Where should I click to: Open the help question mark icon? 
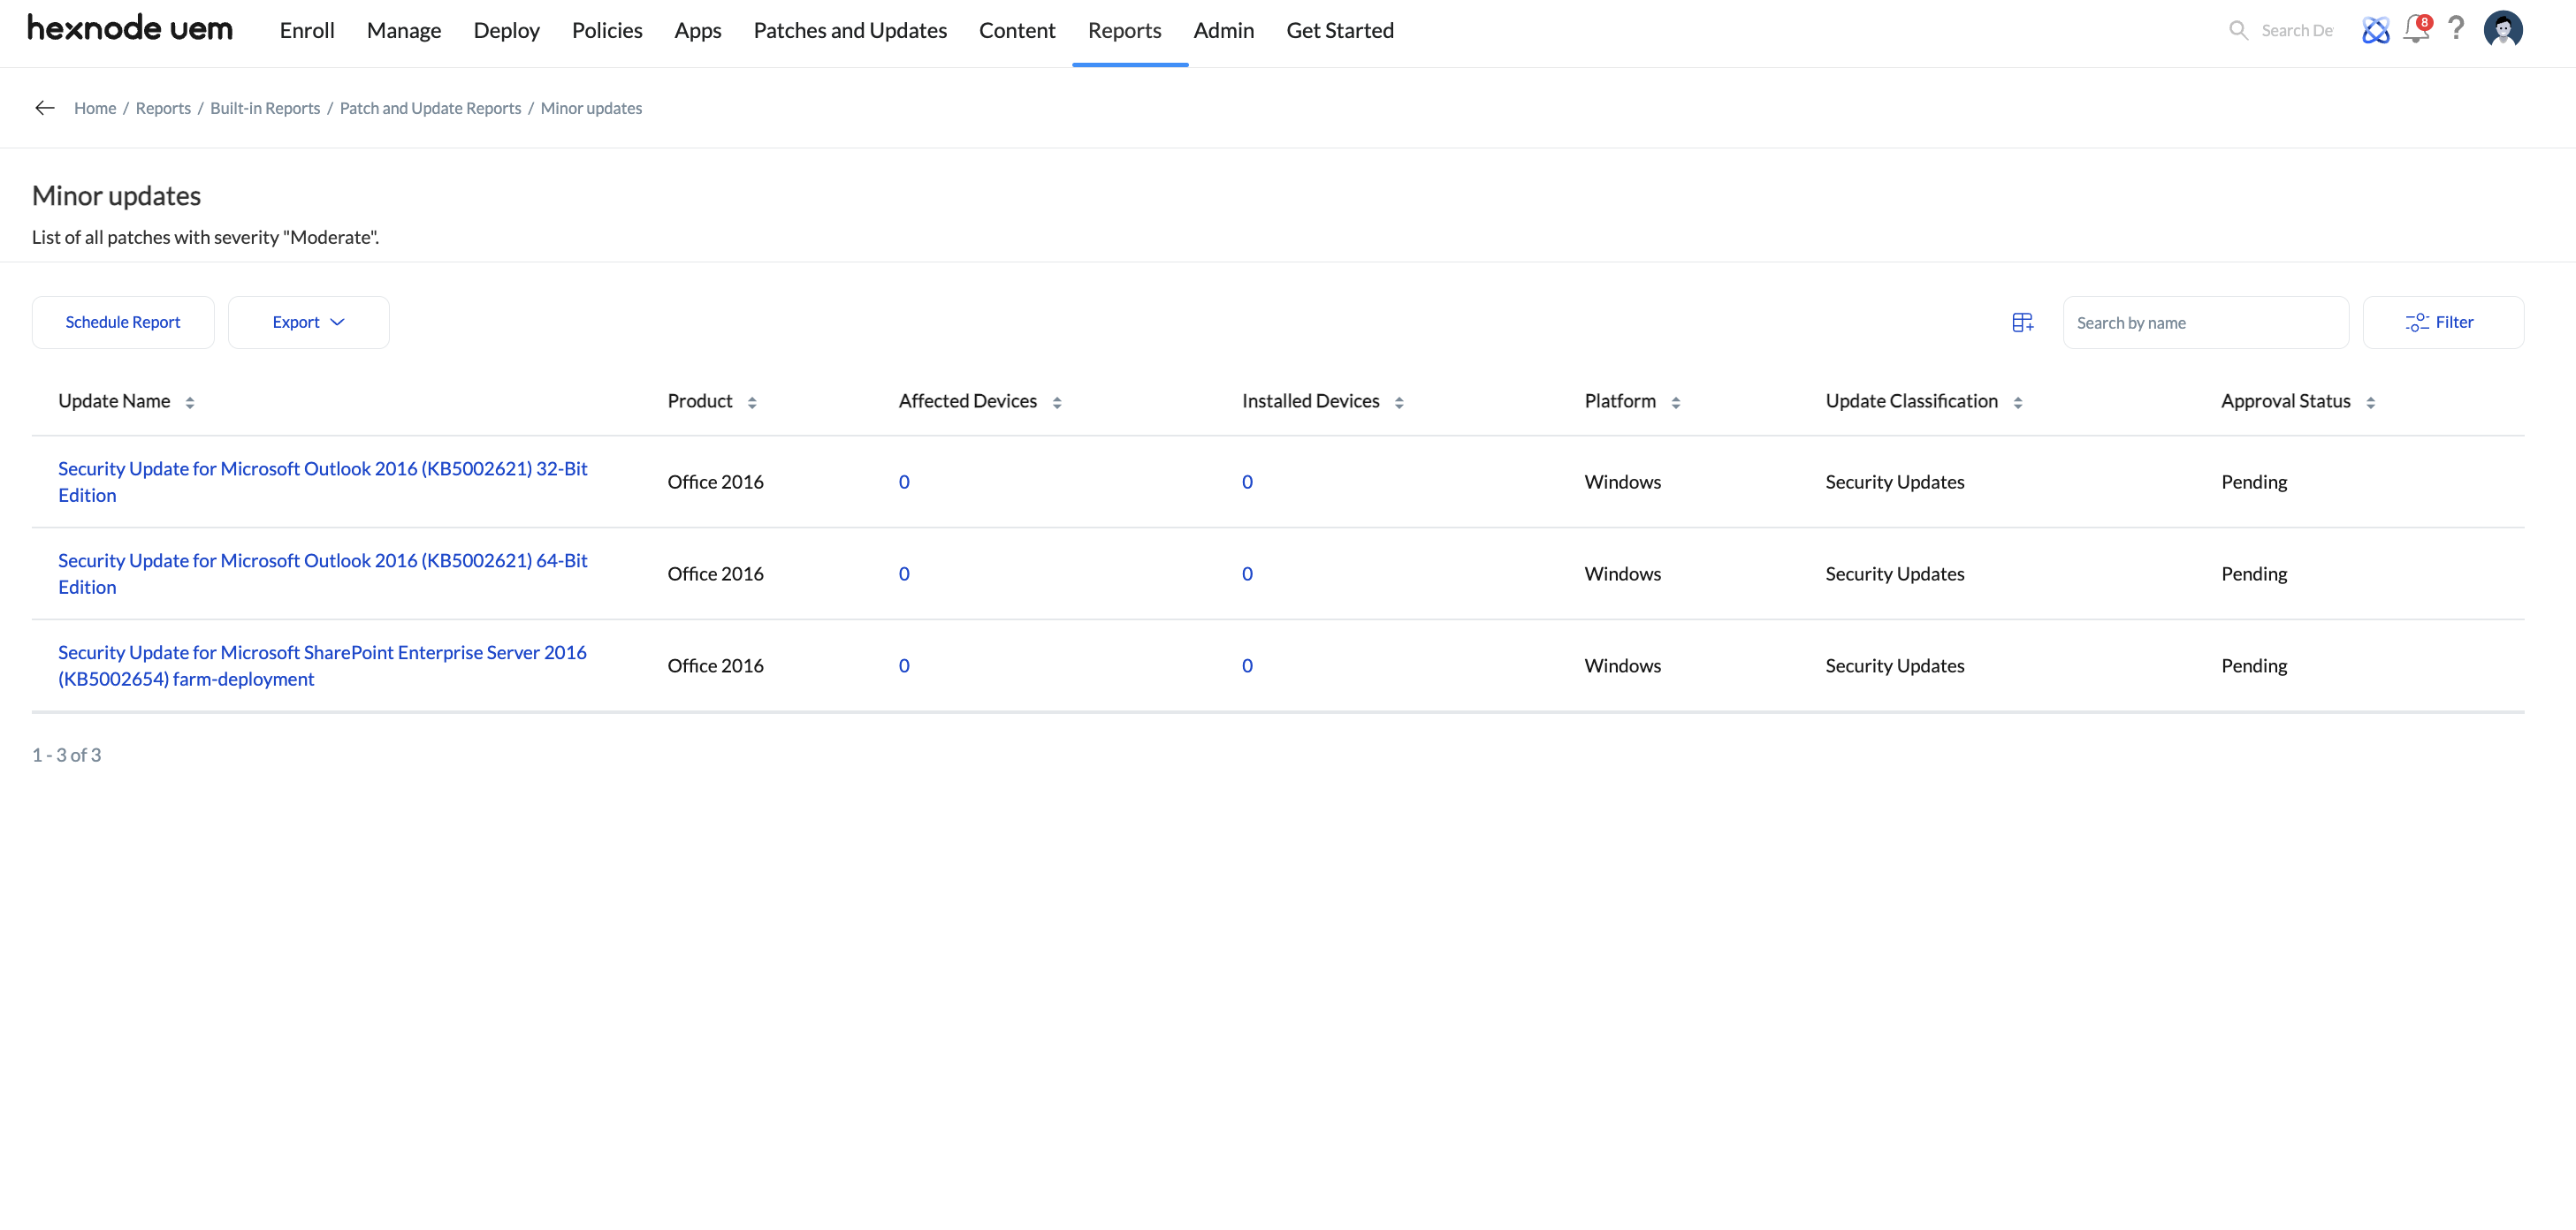tap(2456, 28)
